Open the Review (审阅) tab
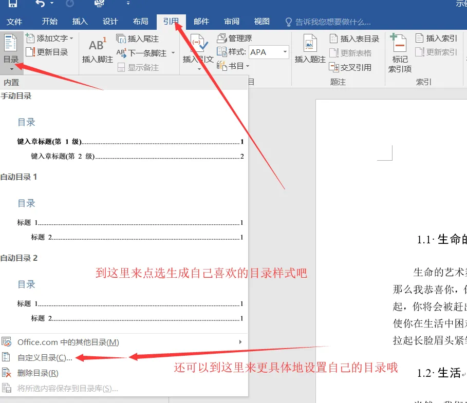This screenshot has height=403, width=467. pos(232,22)
